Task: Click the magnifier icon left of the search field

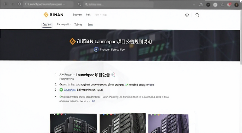Action: [x=79, y=4]
